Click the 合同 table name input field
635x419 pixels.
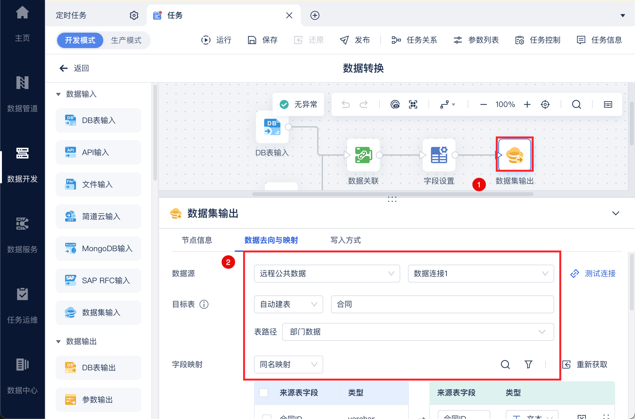tap(442, 304)
